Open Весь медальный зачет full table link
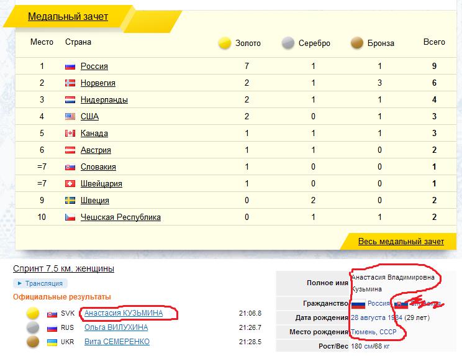The image size is (462, 356). pyautogui.click(x=401, y=241)
